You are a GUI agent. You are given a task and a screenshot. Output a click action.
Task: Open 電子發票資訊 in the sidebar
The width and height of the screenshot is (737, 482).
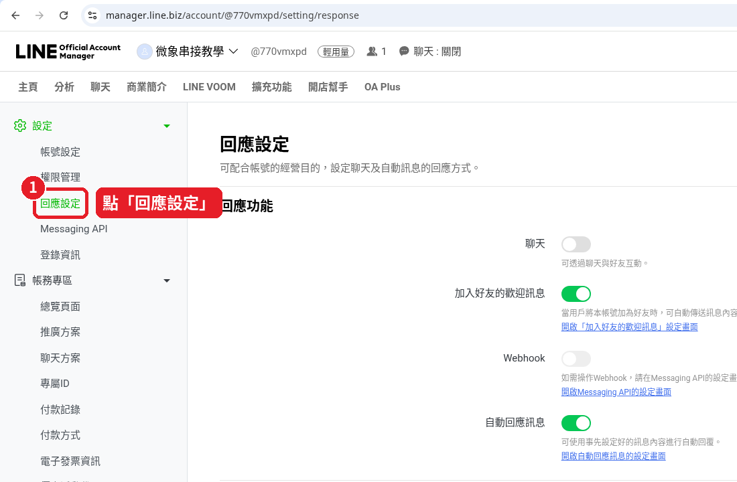click(x=70, y=461)
